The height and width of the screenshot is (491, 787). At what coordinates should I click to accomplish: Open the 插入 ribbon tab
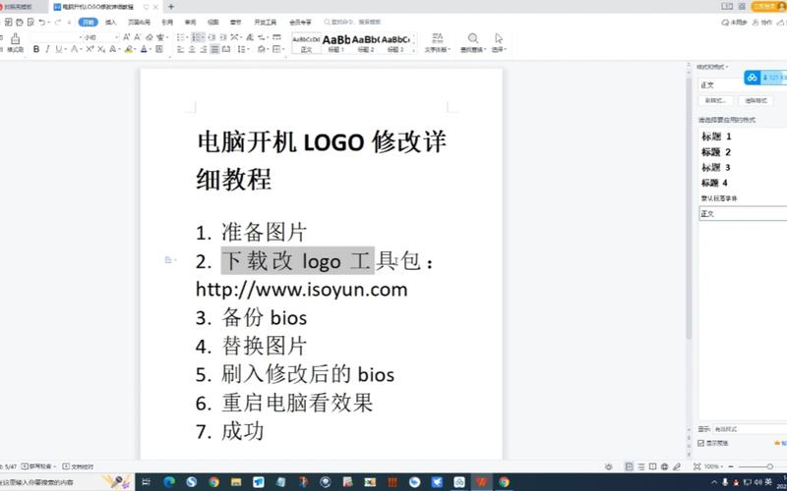[x=111, y=22]
